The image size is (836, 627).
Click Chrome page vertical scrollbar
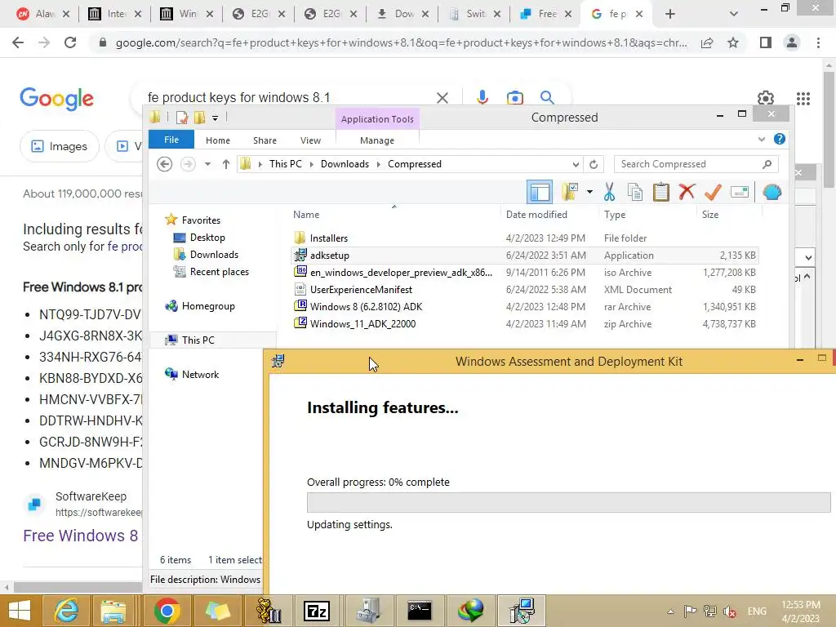point(829,130)
